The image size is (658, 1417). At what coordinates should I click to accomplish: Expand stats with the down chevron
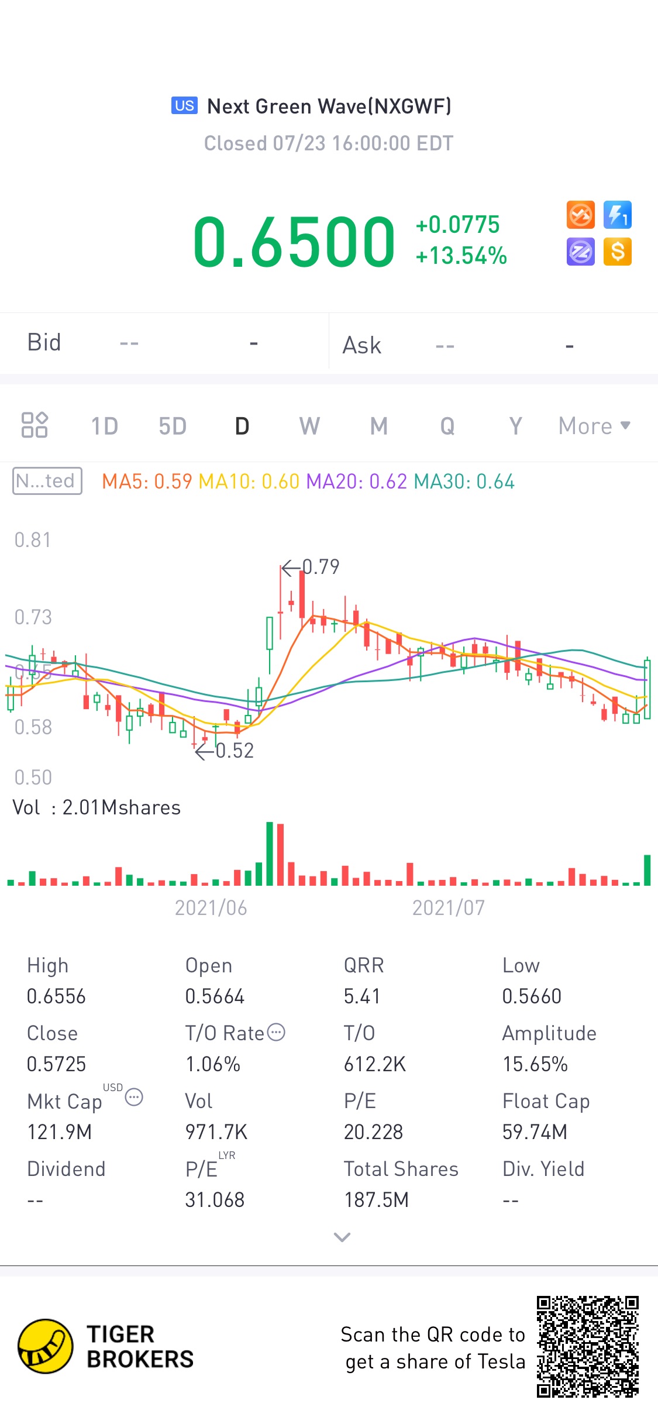(342, 1237)
